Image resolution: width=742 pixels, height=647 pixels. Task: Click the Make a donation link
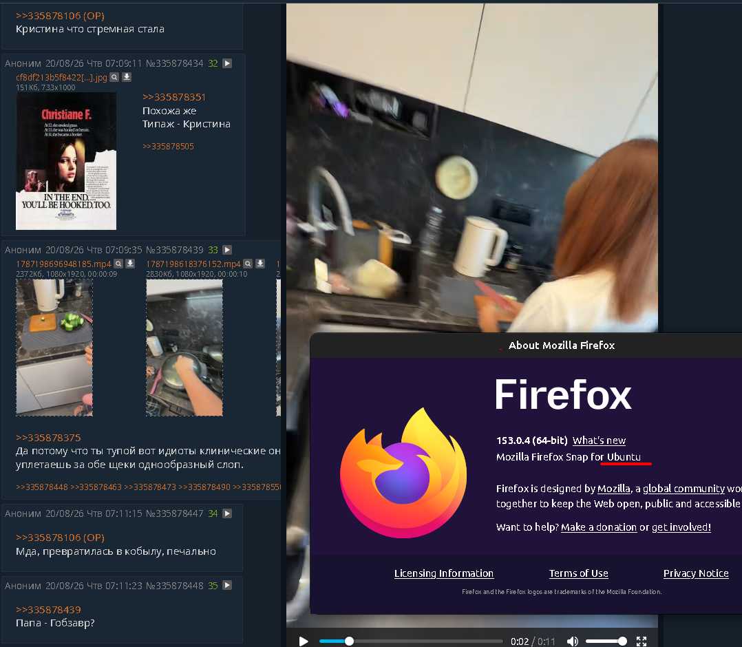pyautogui.click(x=599, y=527)
